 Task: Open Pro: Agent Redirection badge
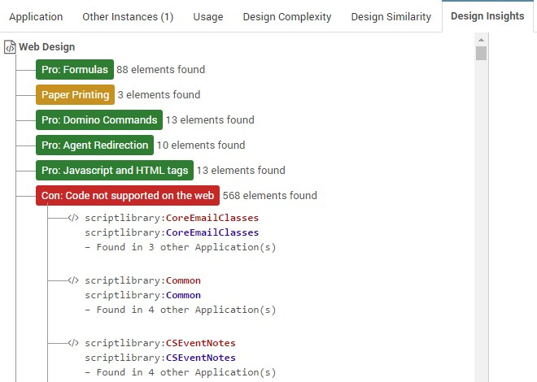pyautogui.click(x=95, y=145)
